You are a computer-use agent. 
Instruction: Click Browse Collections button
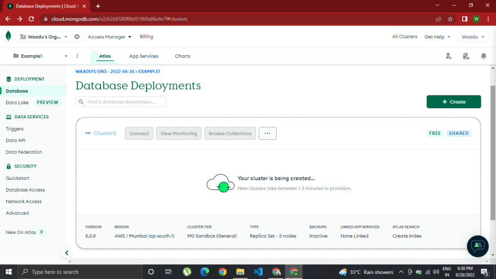point(230,133)
